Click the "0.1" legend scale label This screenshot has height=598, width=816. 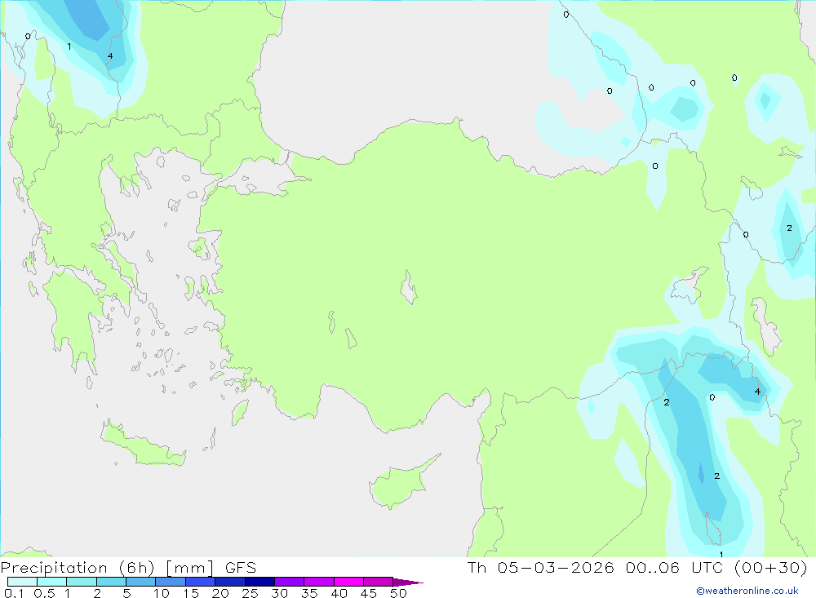(14, 593)
